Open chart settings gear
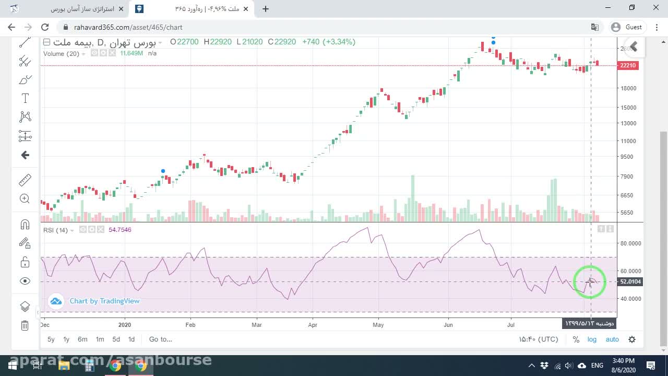 coord(632,339)
